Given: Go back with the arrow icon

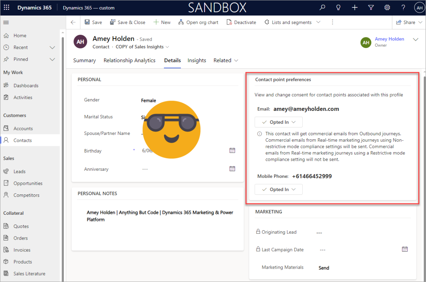Looking at the screenshot, I should coord(73,22).
